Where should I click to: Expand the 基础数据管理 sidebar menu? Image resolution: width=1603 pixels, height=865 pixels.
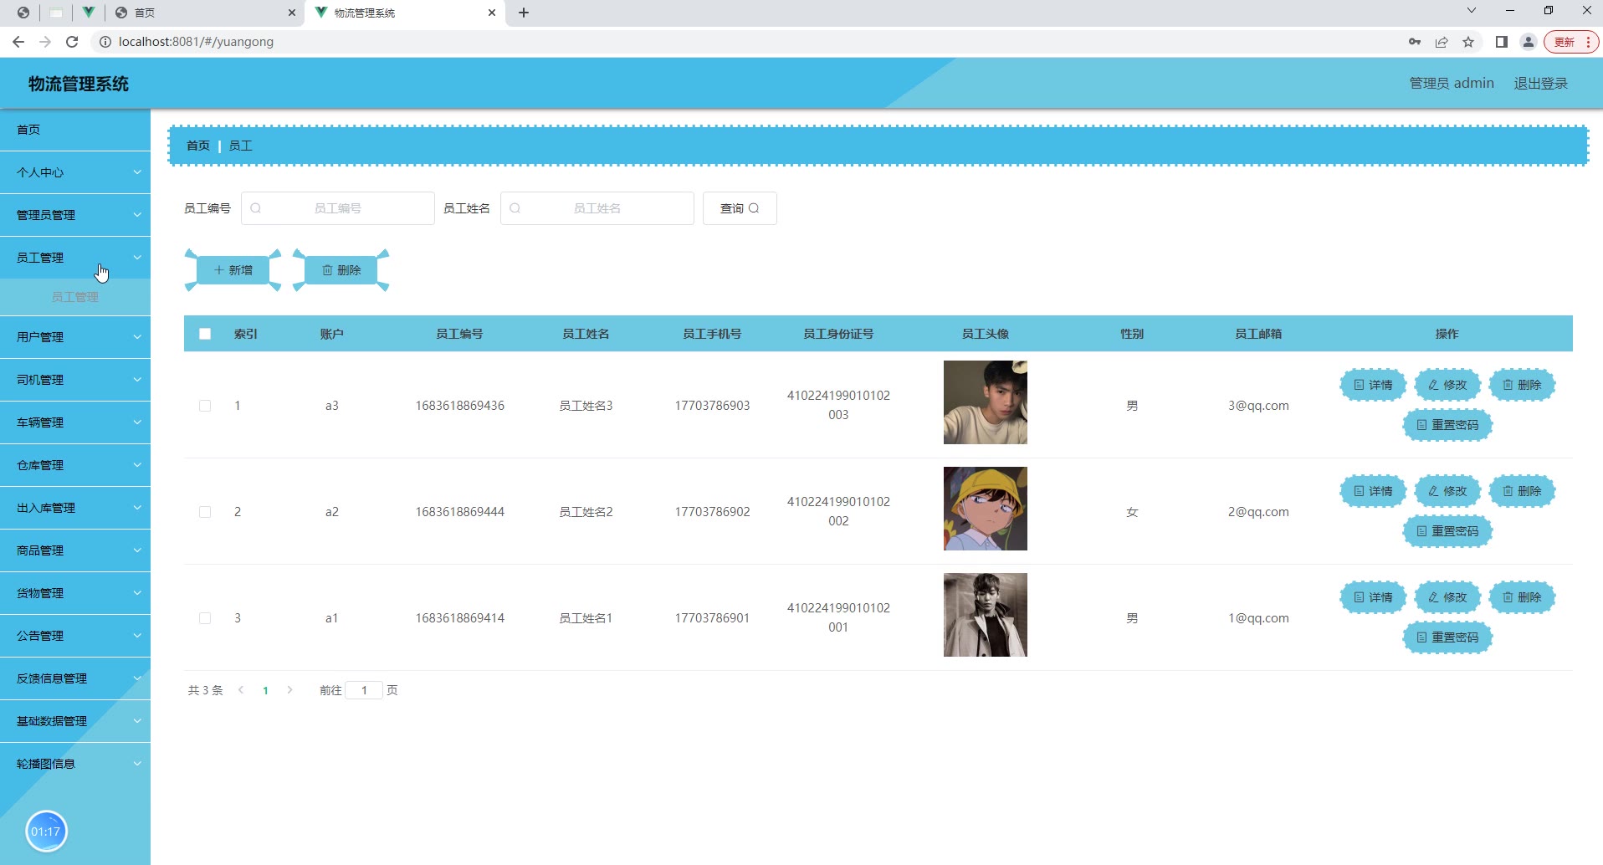click(x=75, y=721)
